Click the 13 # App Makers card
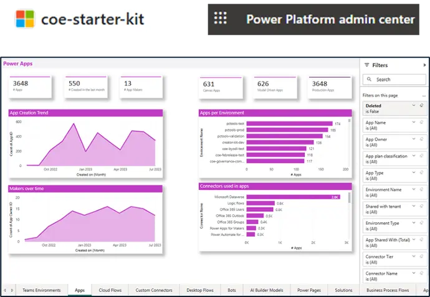The width and height of the screenshot is (430, 297). pos(141,87)
